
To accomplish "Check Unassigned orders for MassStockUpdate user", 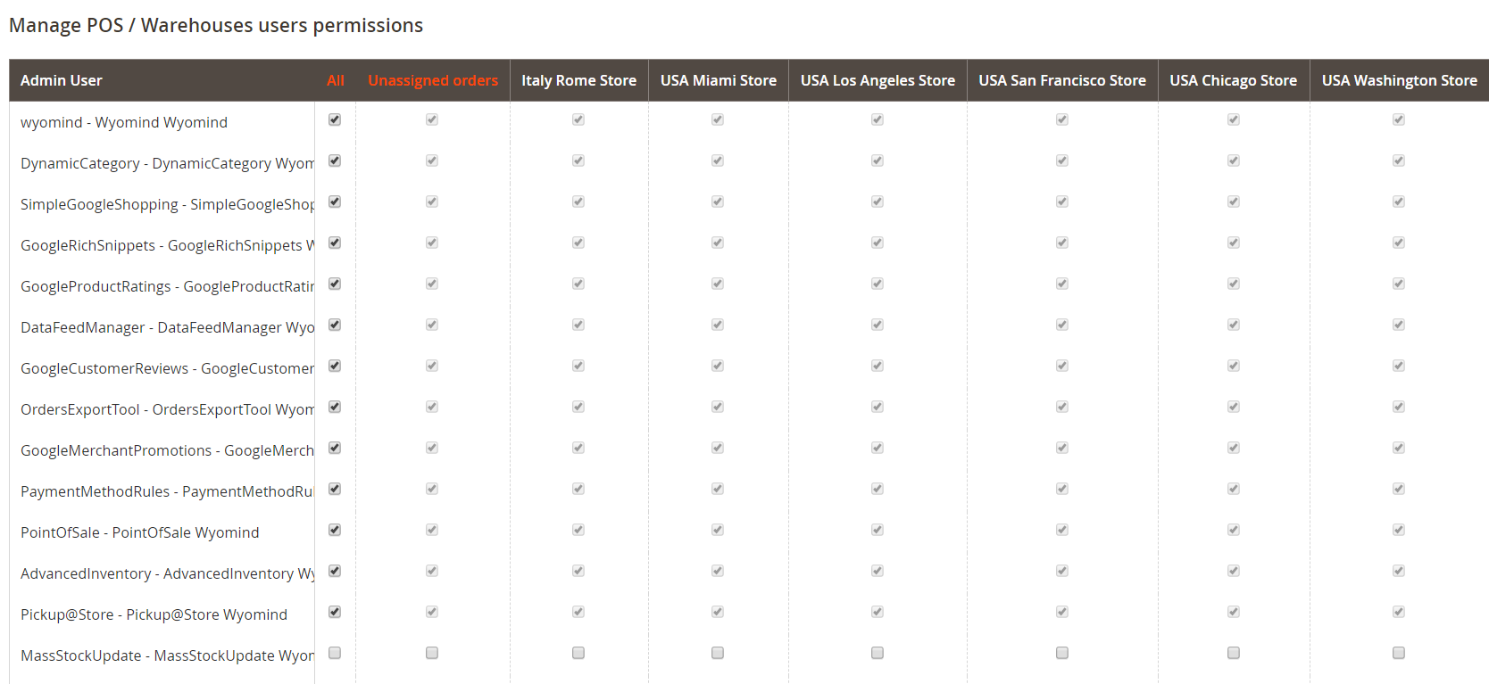I will (432, 653).
